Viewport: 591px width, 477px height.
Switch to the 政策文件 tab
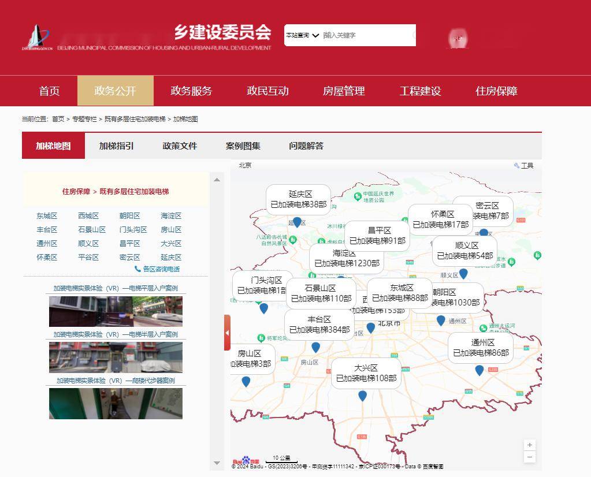pyautogui.click(x=180, y=146)
